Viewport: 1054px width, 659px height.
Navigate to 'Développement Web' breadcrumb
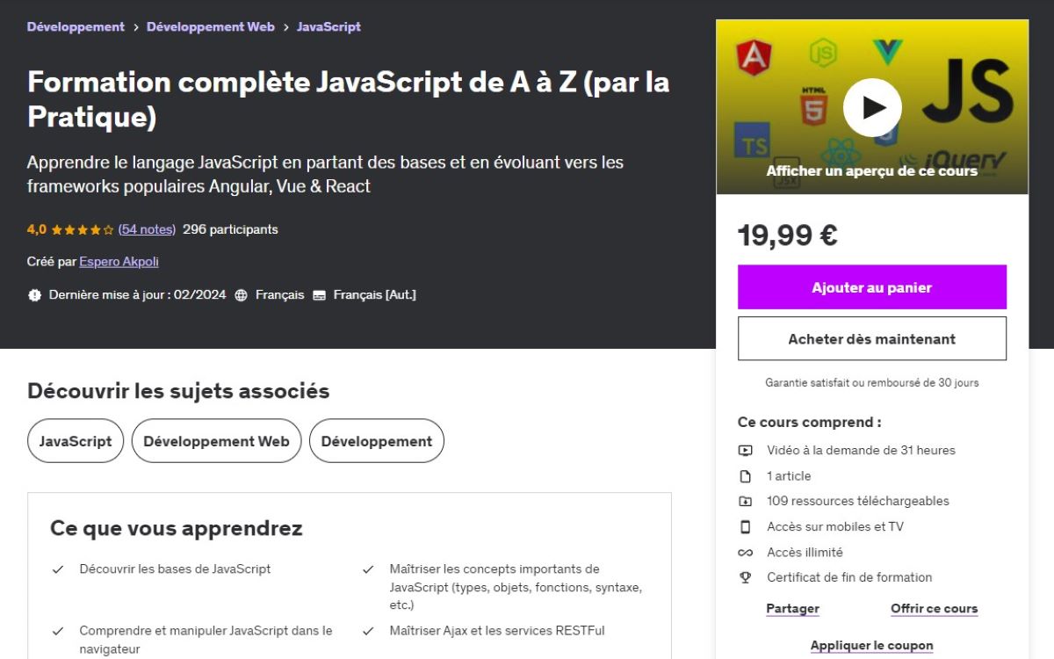211,26
